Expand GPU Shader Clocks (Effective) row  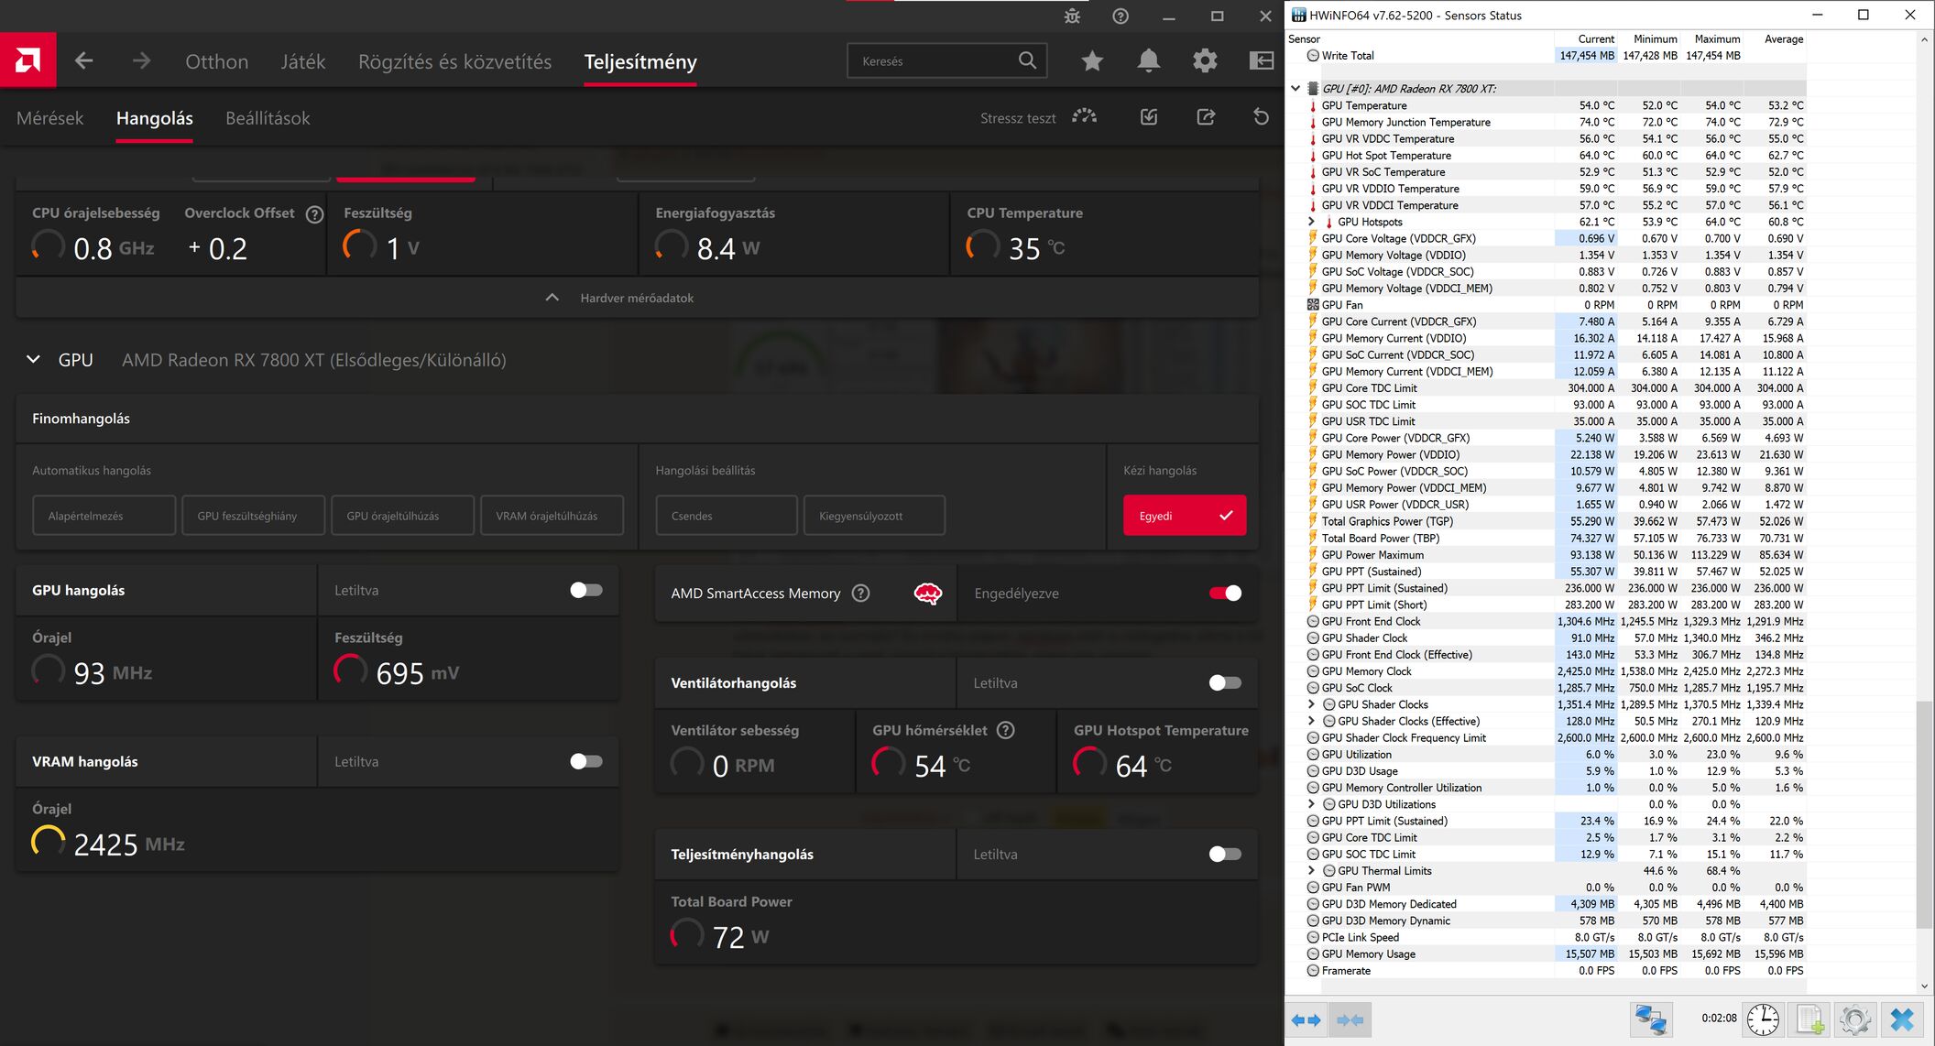1311,721
